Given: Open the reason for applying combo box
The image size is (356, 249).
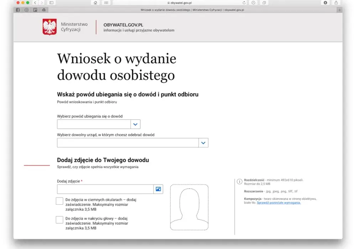Looking at the screenshot, I should click(99, 124).
